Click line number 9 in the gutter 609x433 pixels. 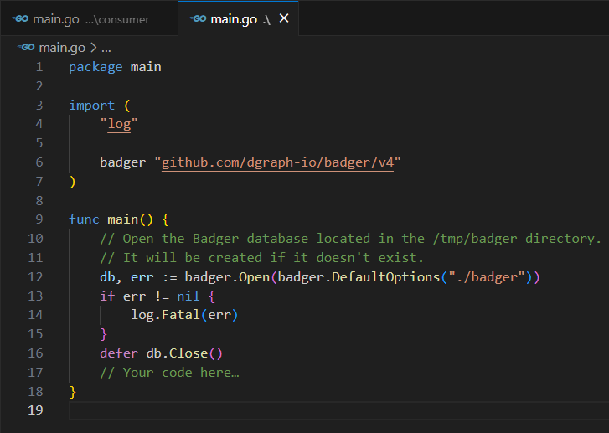(39, 219)
